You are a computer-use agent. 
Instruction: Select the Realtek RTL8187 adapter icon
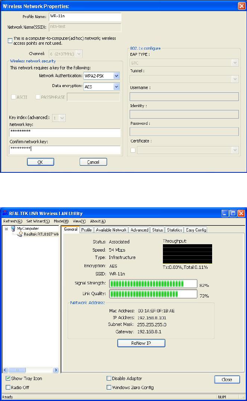20,234
